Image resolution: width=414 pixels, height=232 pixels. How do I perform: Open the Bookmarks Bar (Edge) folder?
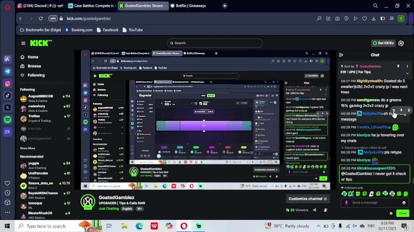pyautogui.click(x=41, y=30)
